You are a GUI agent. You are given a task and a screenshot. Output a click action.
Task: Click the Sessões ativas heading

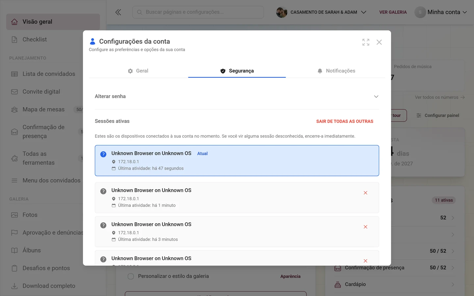[112, 121]
